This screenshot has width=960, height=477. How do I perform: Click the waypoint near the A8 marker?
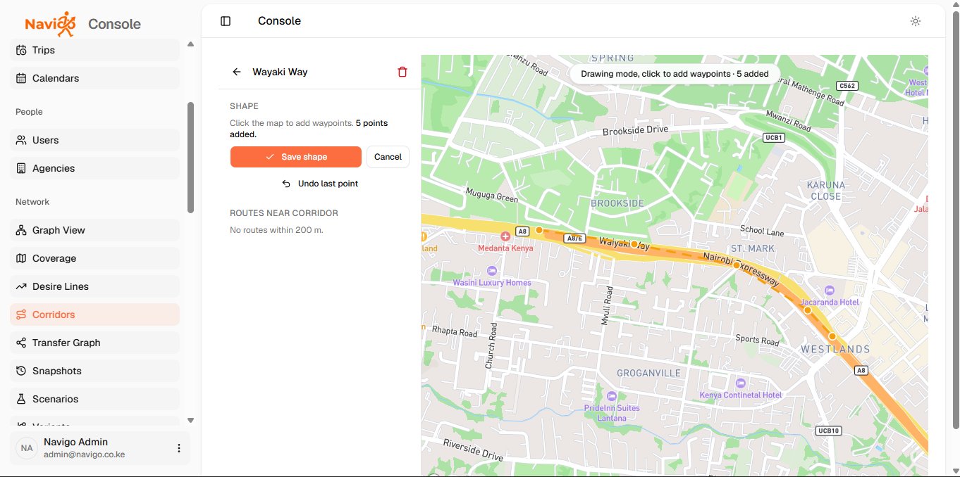point(539,230)
